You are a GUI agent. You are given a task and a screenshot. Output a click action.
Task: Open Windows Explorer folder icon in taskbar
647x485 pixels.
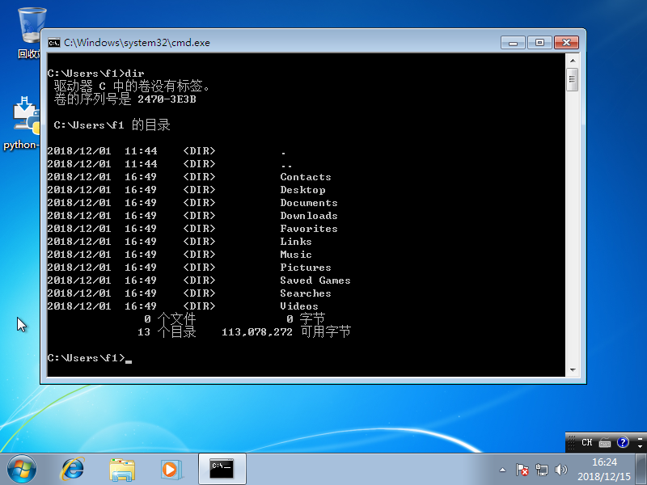click(x=122, y=470)
